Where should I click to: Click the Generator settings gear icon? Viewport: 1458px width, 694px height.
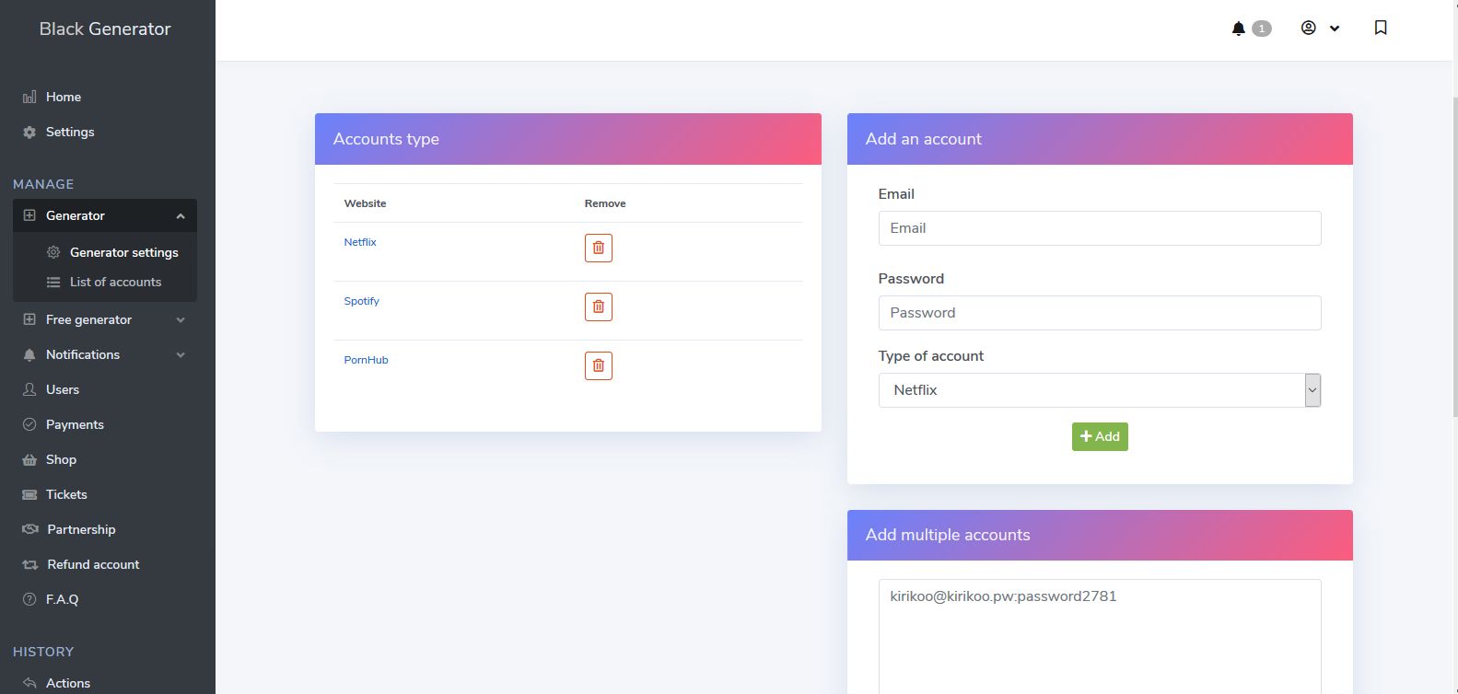click(54, 251)
